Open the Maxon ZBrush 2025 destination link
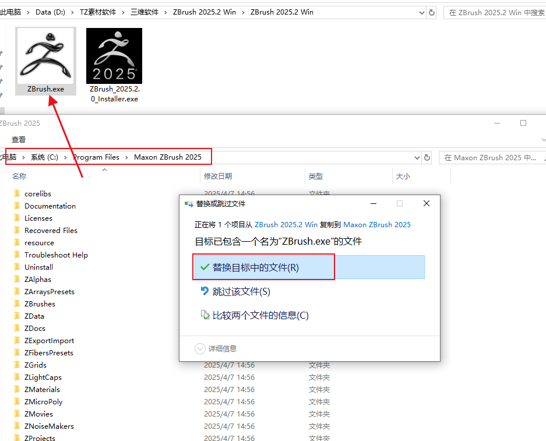 tap(377, 224)
